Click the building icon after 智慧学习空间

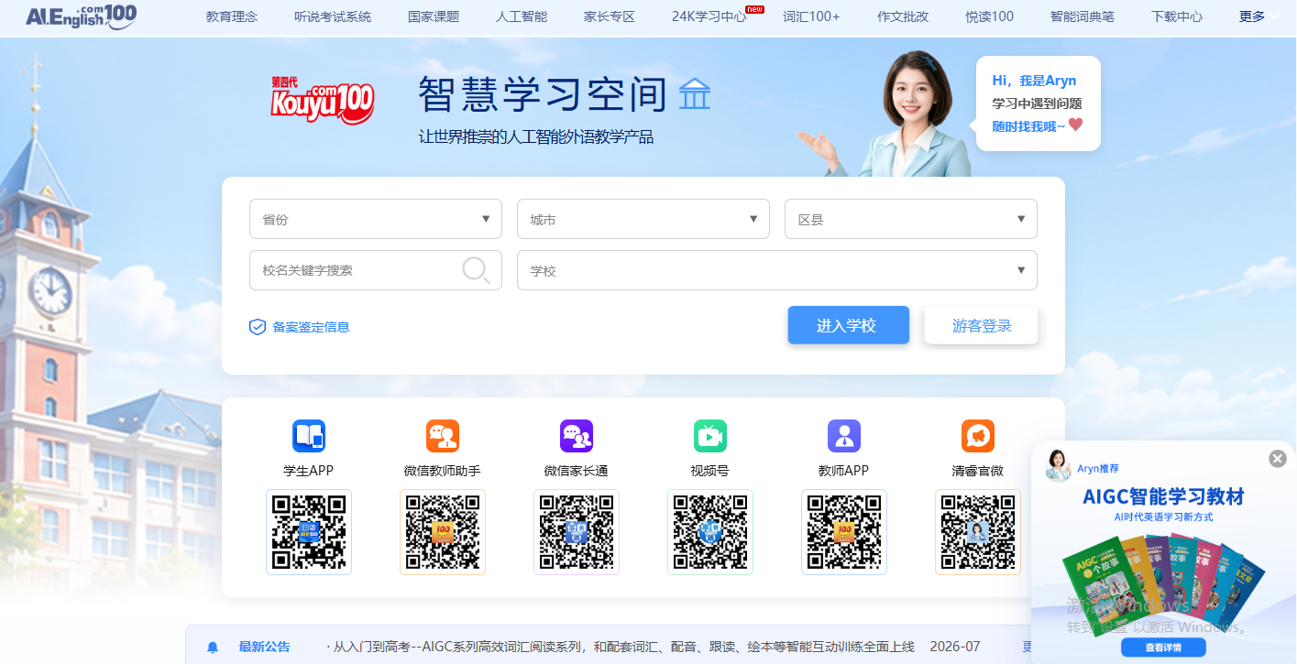(695, 94)
